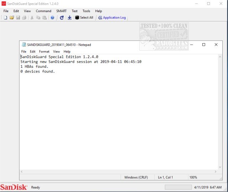This screenshot has width=228, height=192.
Task: Open the SanDiskGuard Help menu
Action: point(99,11)
